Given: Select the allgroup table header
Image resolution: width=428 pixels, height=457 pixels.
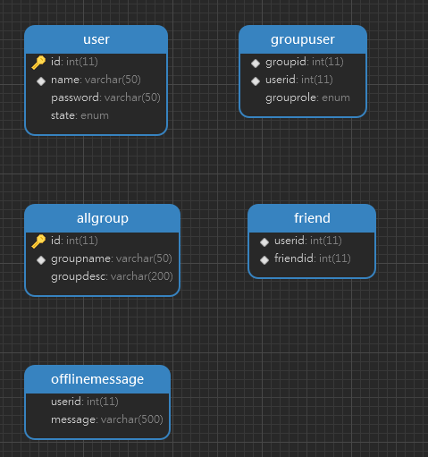Looking at the screenshot, I should coord(103,218).
